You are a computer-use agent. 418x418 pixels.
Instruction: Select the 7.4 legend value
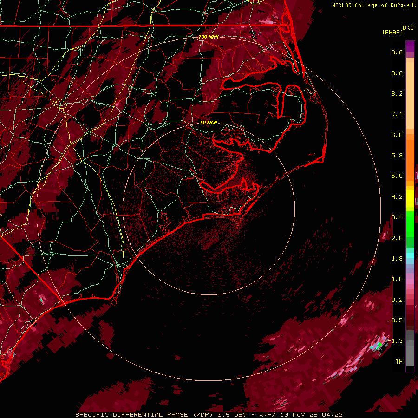397,114
